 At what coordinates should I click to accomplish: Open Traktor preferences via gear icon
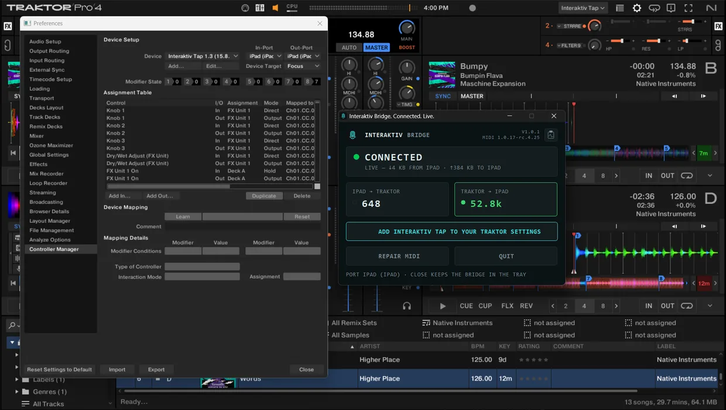pyautogui.click(x=637, y=8)
